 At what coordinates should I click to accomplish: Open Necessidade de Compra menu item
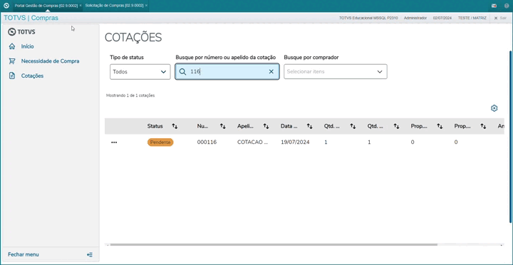point(50,61)
